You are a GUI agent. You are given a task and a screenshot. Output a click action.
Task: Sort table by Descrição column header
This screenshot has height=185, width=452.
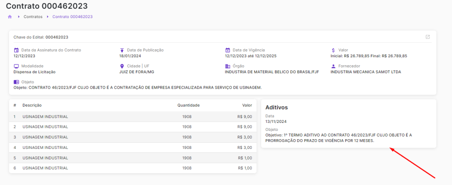click(x=32, y=105)
